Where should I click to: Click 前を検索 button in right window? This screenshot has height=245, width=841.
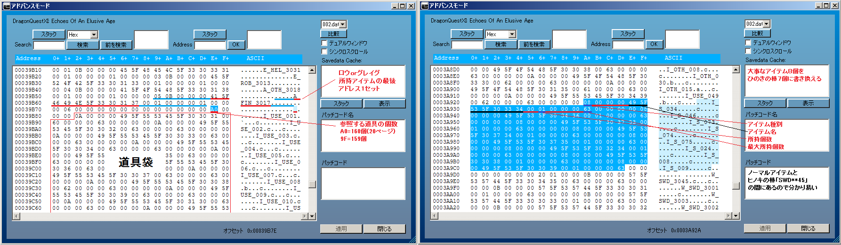click(534, 45)
